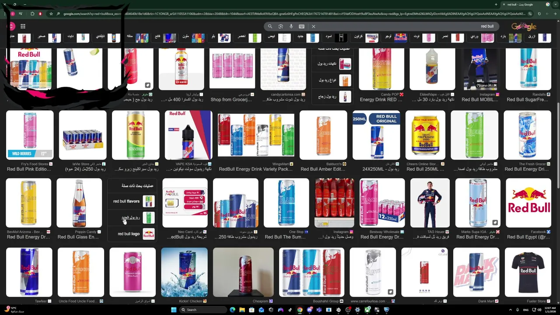Open the 'red bull logo' related search
The width and height of the screenshot is (560, 315).
coord(133,234)
